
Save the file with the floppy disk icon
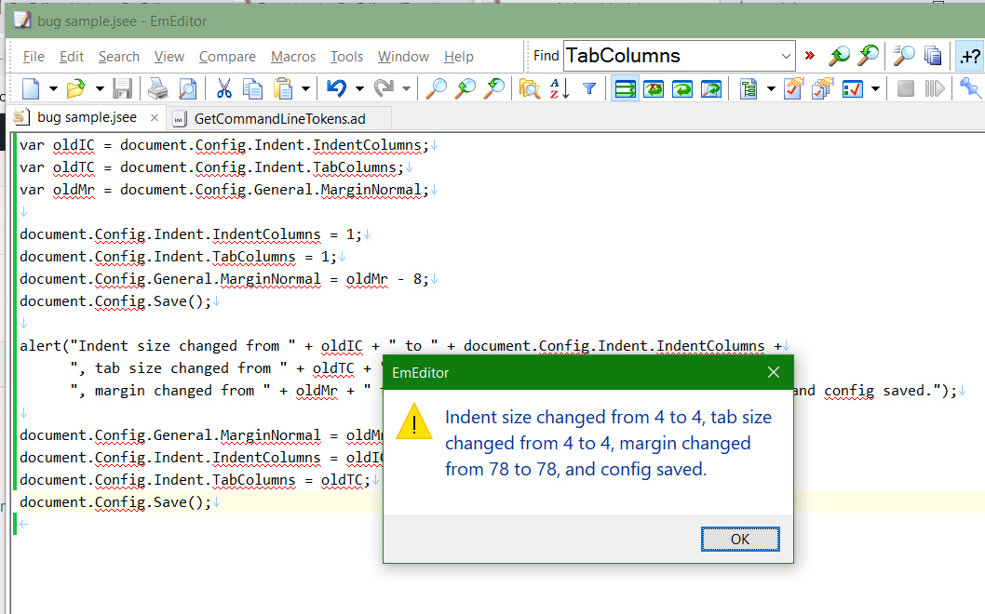[x=123, y=88]
